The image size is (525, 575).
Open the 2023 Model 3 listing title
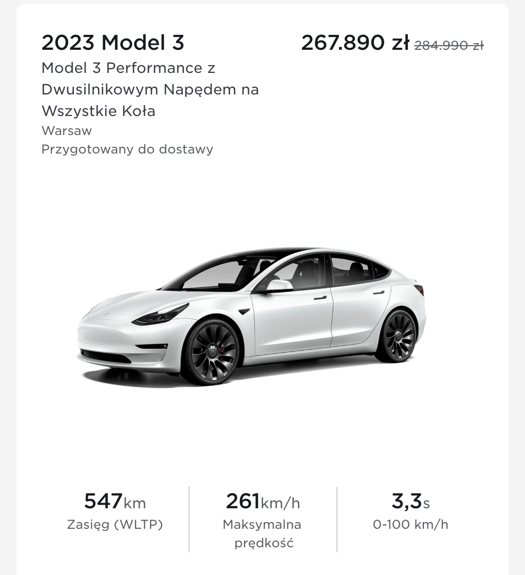113,43
